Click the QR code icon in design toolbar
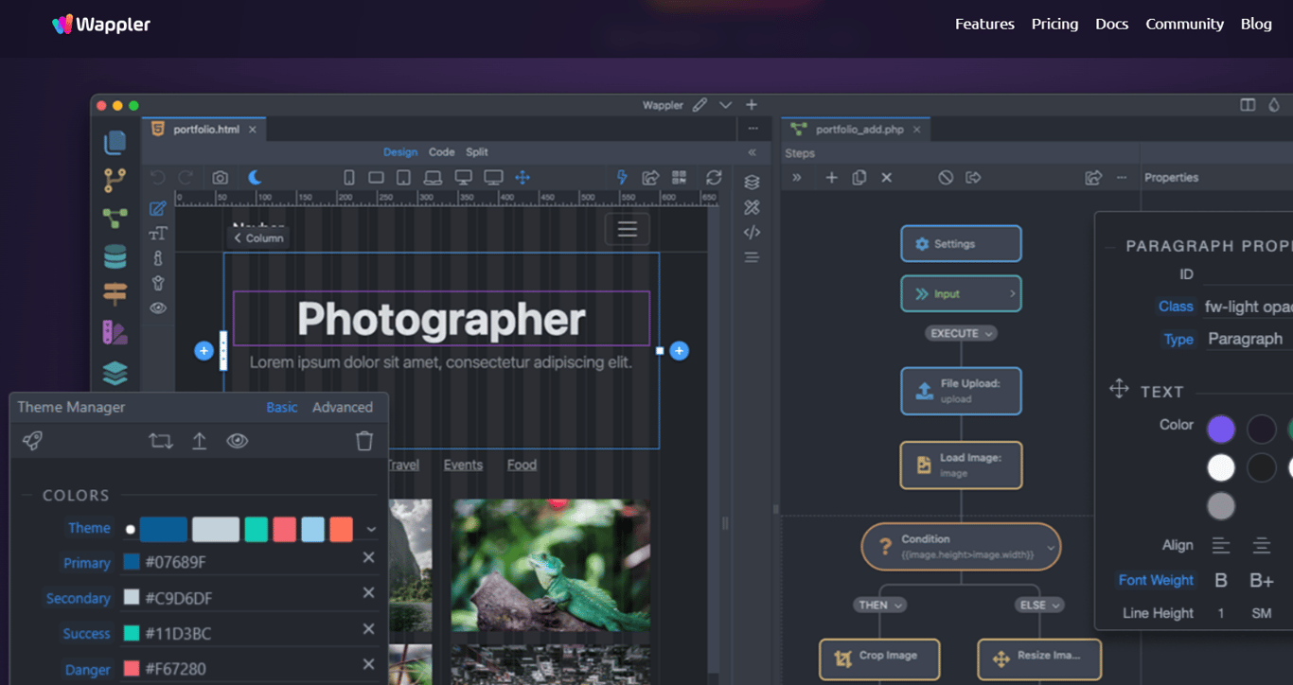Screen dimensions: 1293x685 (x=679, y=177)
